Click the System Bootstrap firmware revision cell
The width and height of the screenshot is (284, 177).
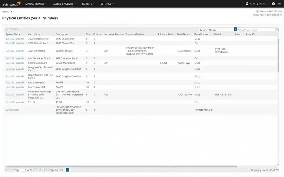point(140,51)
